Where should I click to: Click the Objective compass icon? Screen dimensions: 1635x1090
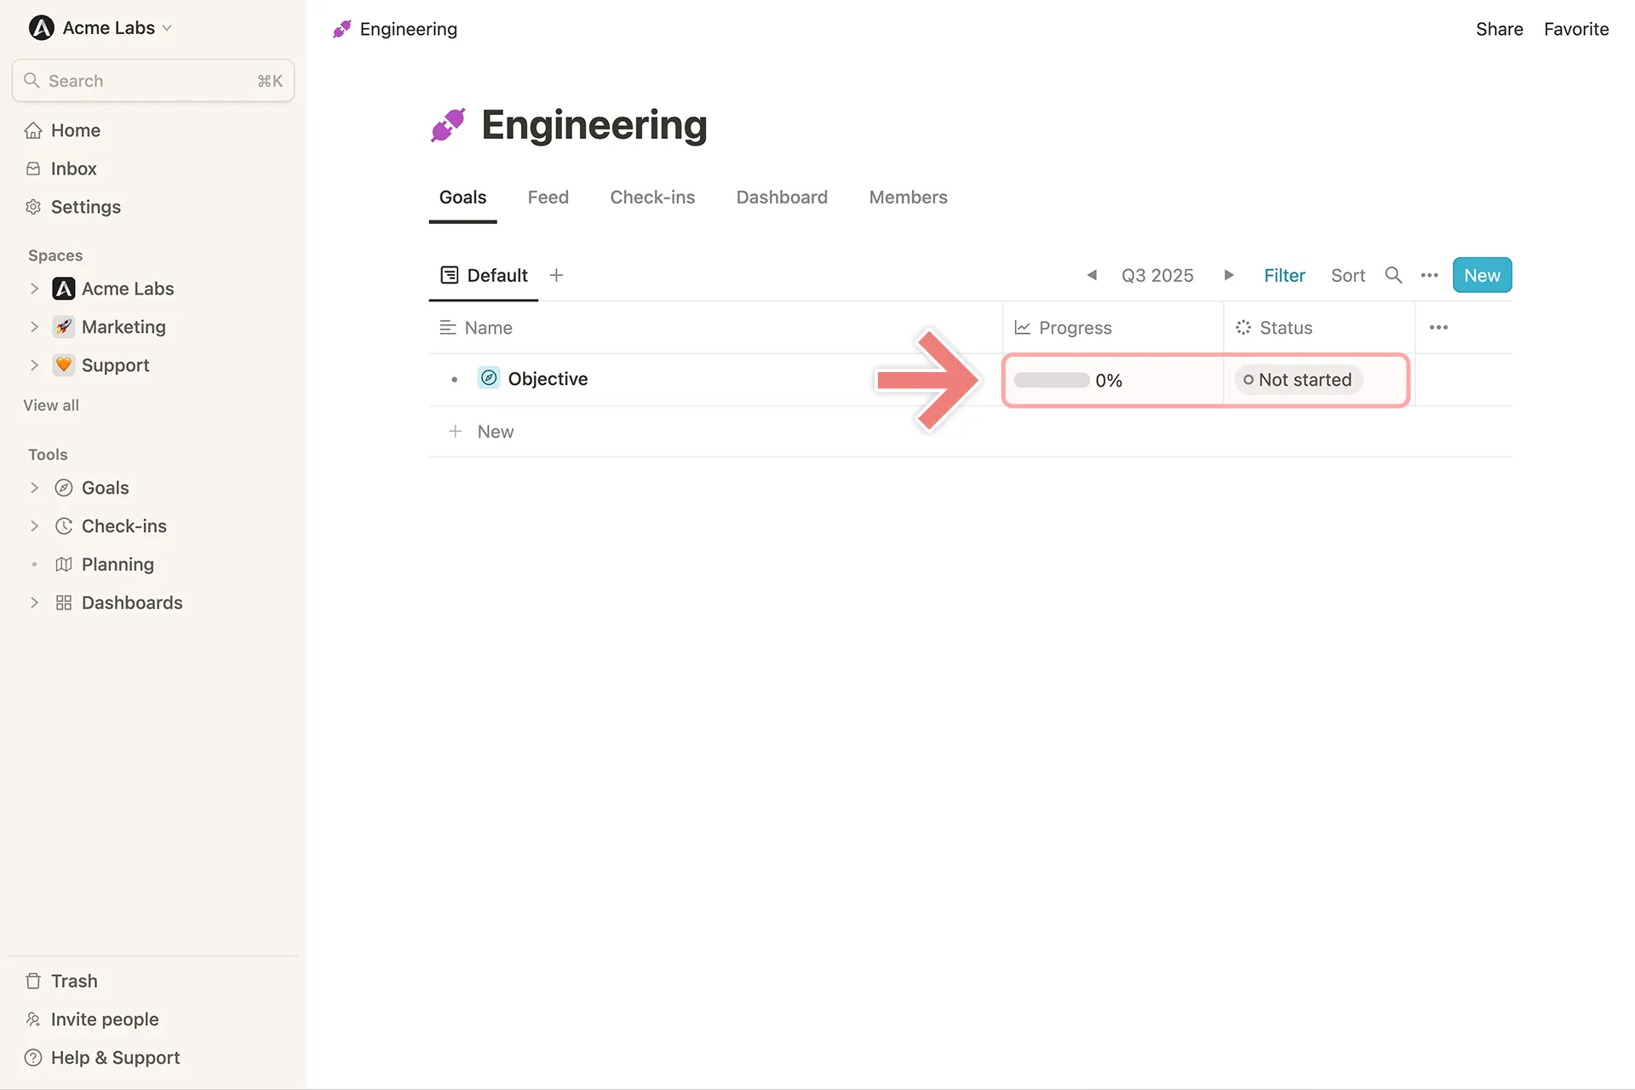489,378
